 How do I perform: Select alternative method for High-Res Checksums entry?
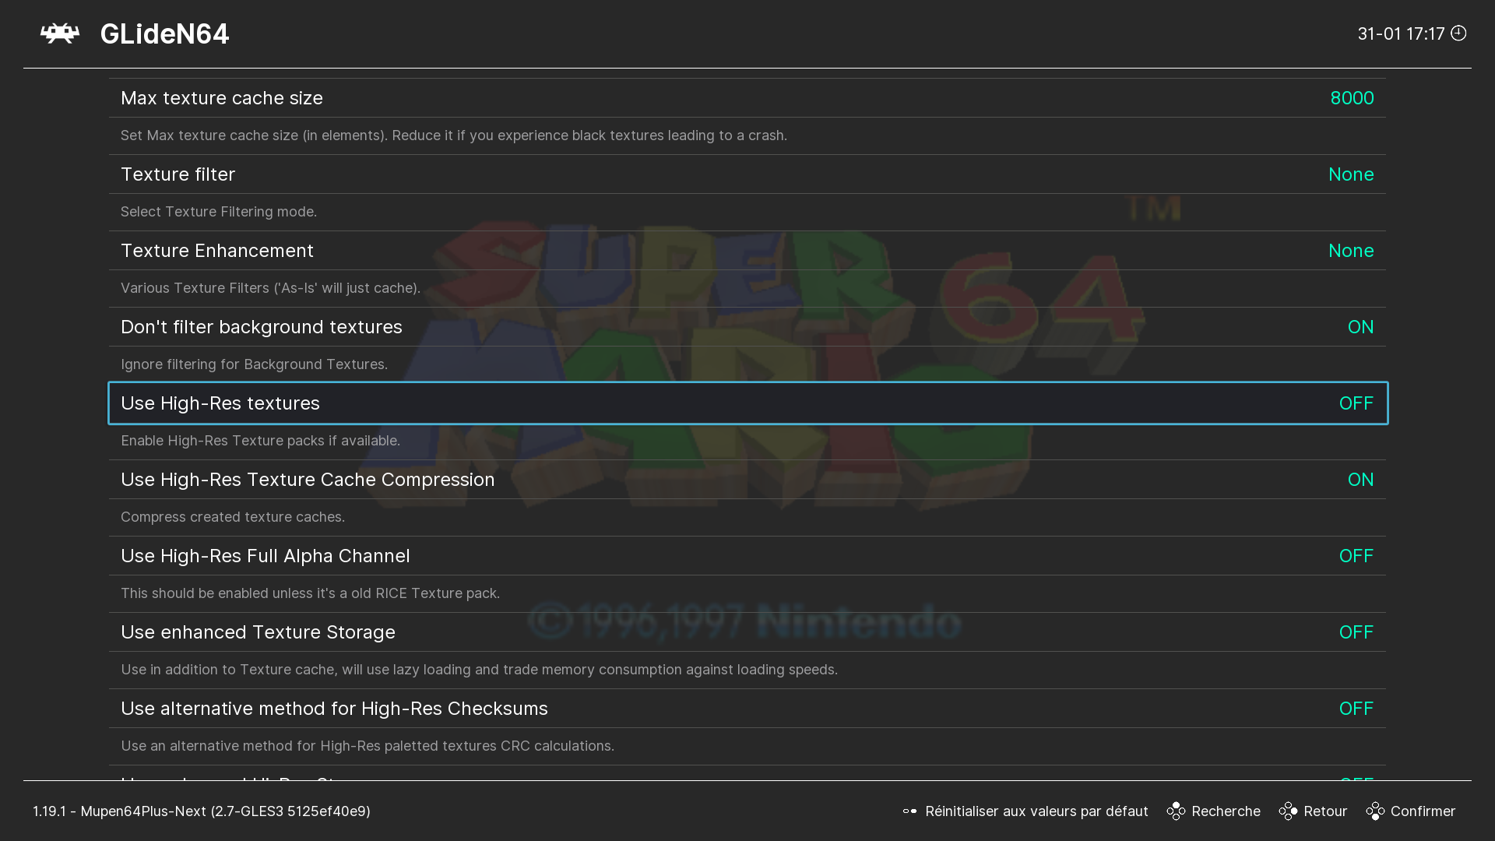747,709
